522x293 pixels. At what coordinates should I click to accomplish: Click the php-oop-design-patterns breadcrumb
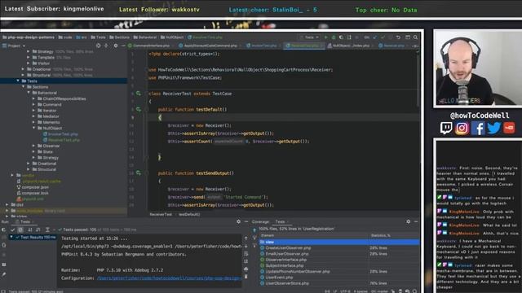tap(28, 37)
